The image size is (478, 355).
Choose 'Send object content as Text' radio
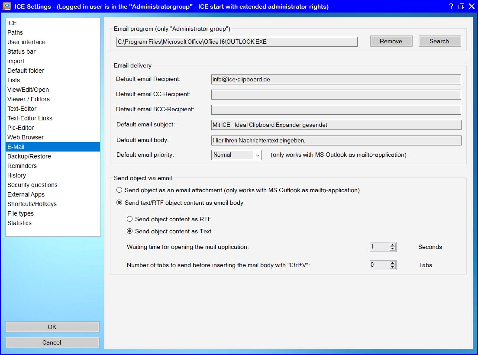coord(129,231)
